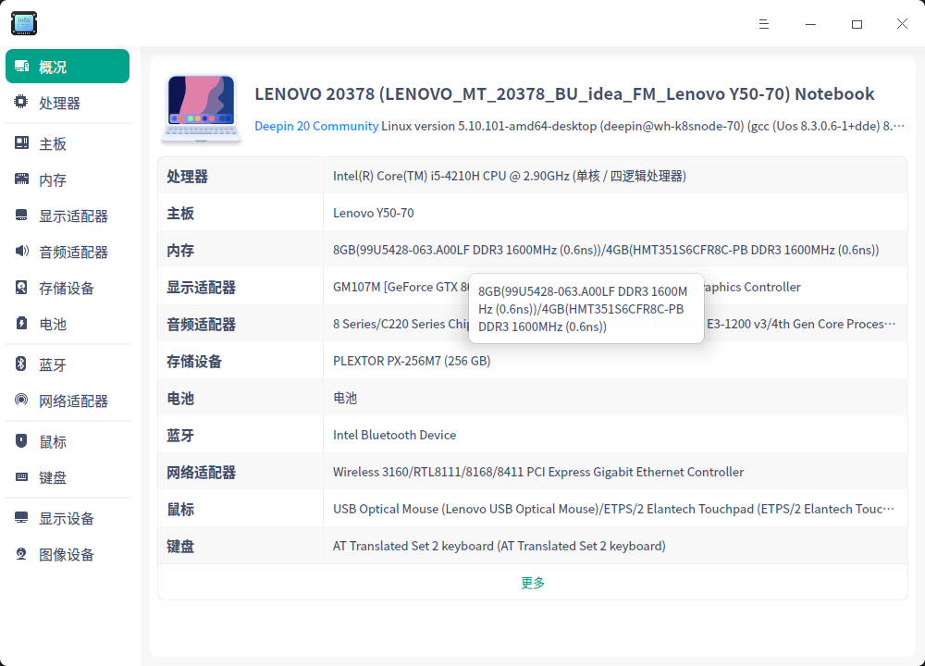Click the Device Manager app logo
The width and height of the screenshot is (925, 666).
[23, 23]
